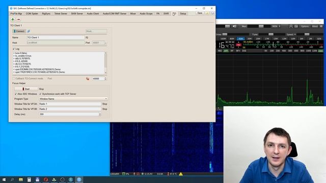
Task: Click the icon right of folder in SDC toolbar
Action: [212, 13]
